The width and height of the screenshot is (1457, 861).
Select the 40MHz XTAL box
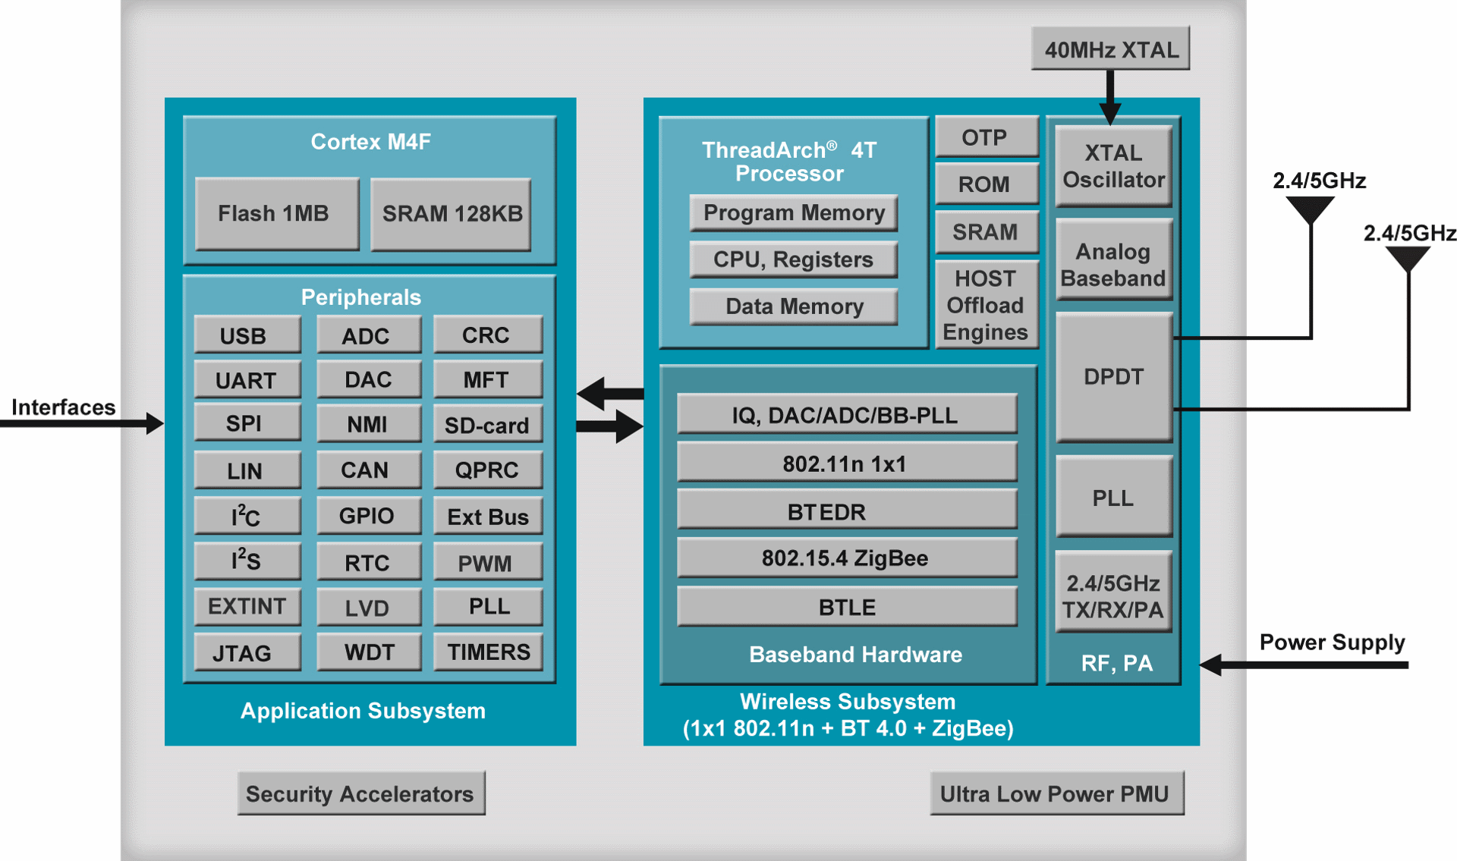1111,49
